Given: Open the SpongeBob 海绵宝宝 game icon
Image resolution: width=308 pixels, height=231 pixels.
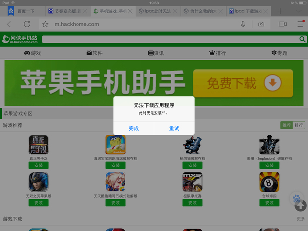Looking at the screenshot, I should point(115,145).
